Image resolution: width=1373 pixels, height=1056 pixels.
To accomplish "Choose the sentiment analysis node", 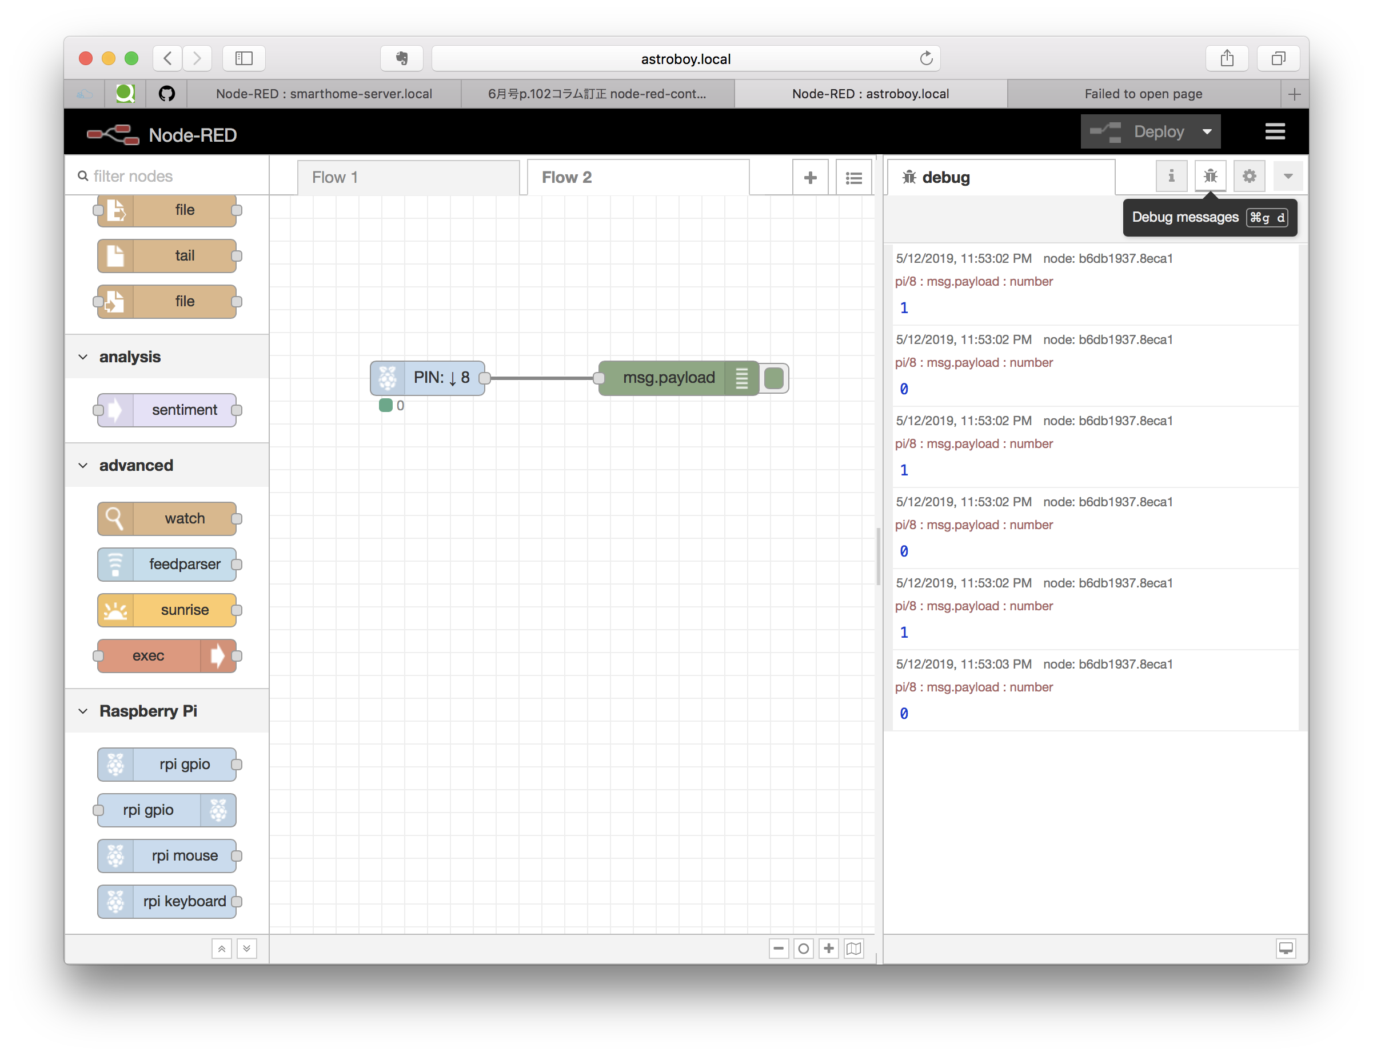I will pos(166,410).
